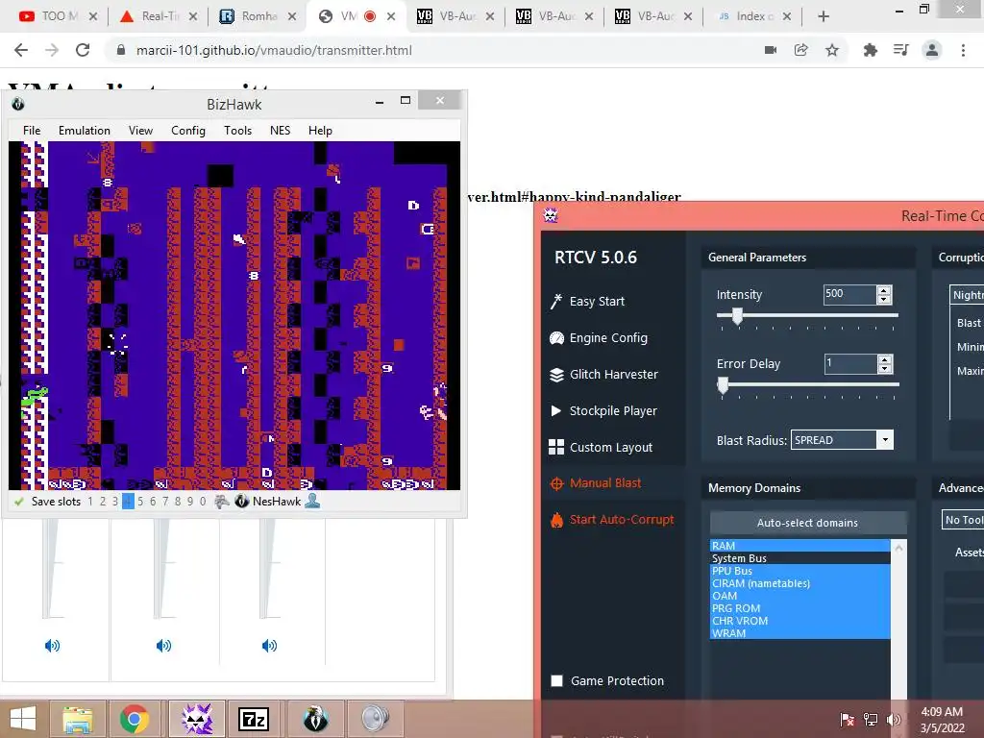This screenshot has width=984, height=738.
Task: Click the user avatar icon beside NesHawk
Action: (x=312, y=501)
